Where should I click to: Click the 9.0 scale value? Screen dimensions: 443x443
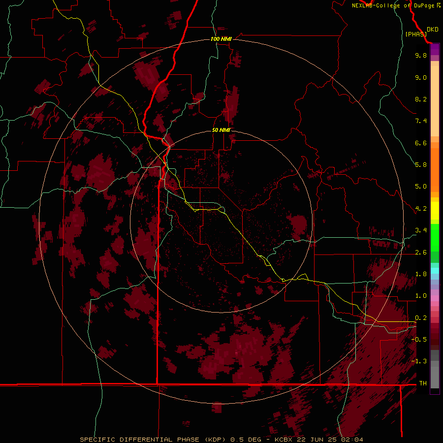coord(421,77)
